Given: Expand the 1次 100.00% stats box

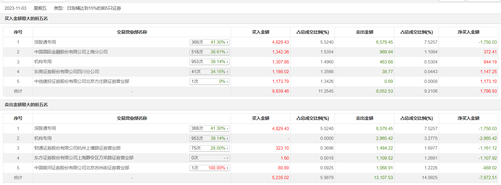Looking at the screenshot, I should [209, 168].
